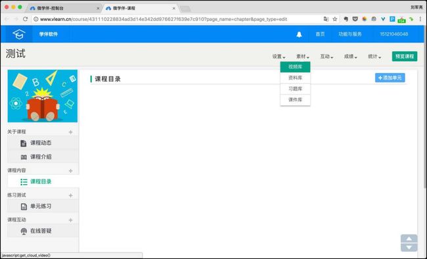This screenshot has height=259, width=427.
Task: Open 课程动态 in the sidebar
Action: [x=43, y=143]
